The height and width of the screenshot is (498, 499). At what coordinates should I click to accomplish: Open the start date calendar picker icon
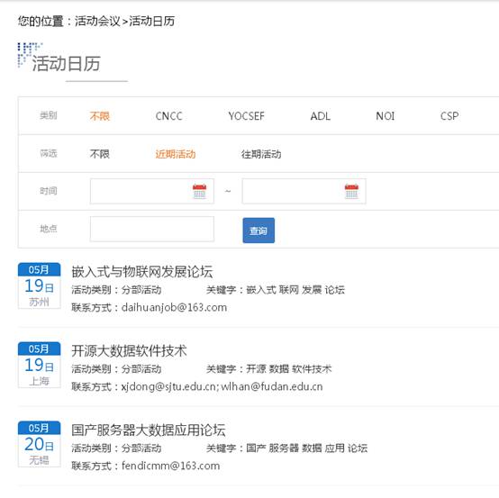pos(200,191)
